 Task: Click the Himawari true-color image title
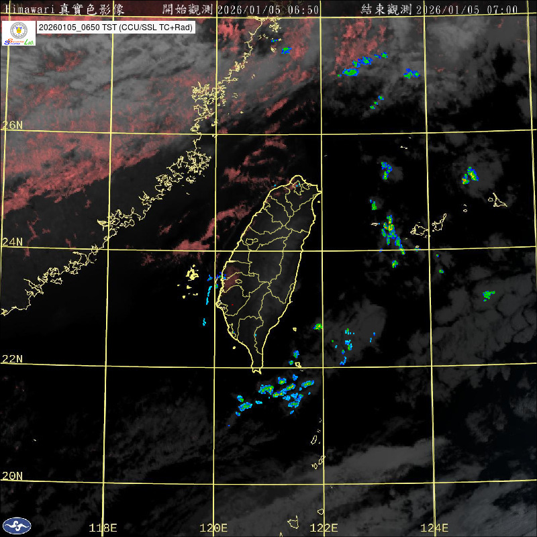click(67, 9)
